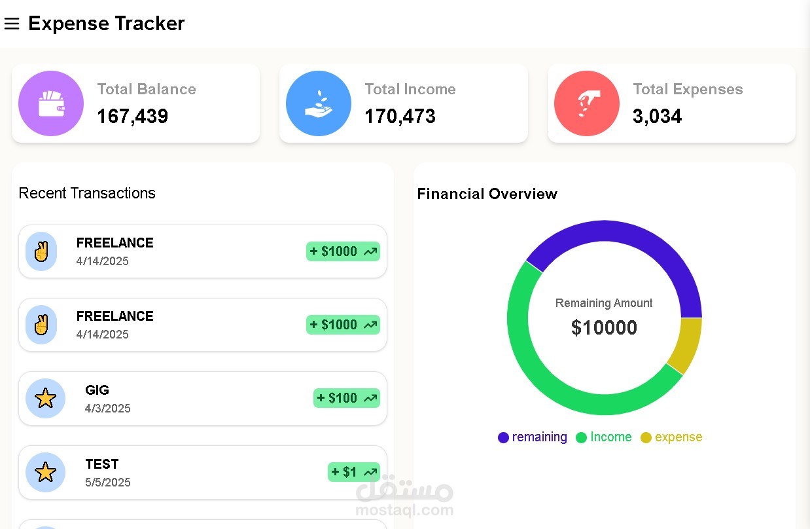810x529 pixels.
Task: Click the star icon on TEST transaction
Action: (x=45, y=472)
